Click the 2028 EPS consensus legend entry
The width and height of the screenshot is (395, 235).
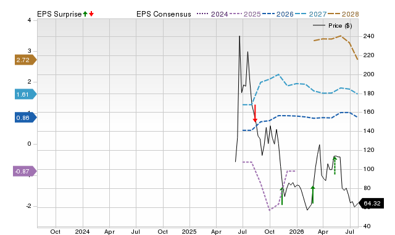point(343,14)
